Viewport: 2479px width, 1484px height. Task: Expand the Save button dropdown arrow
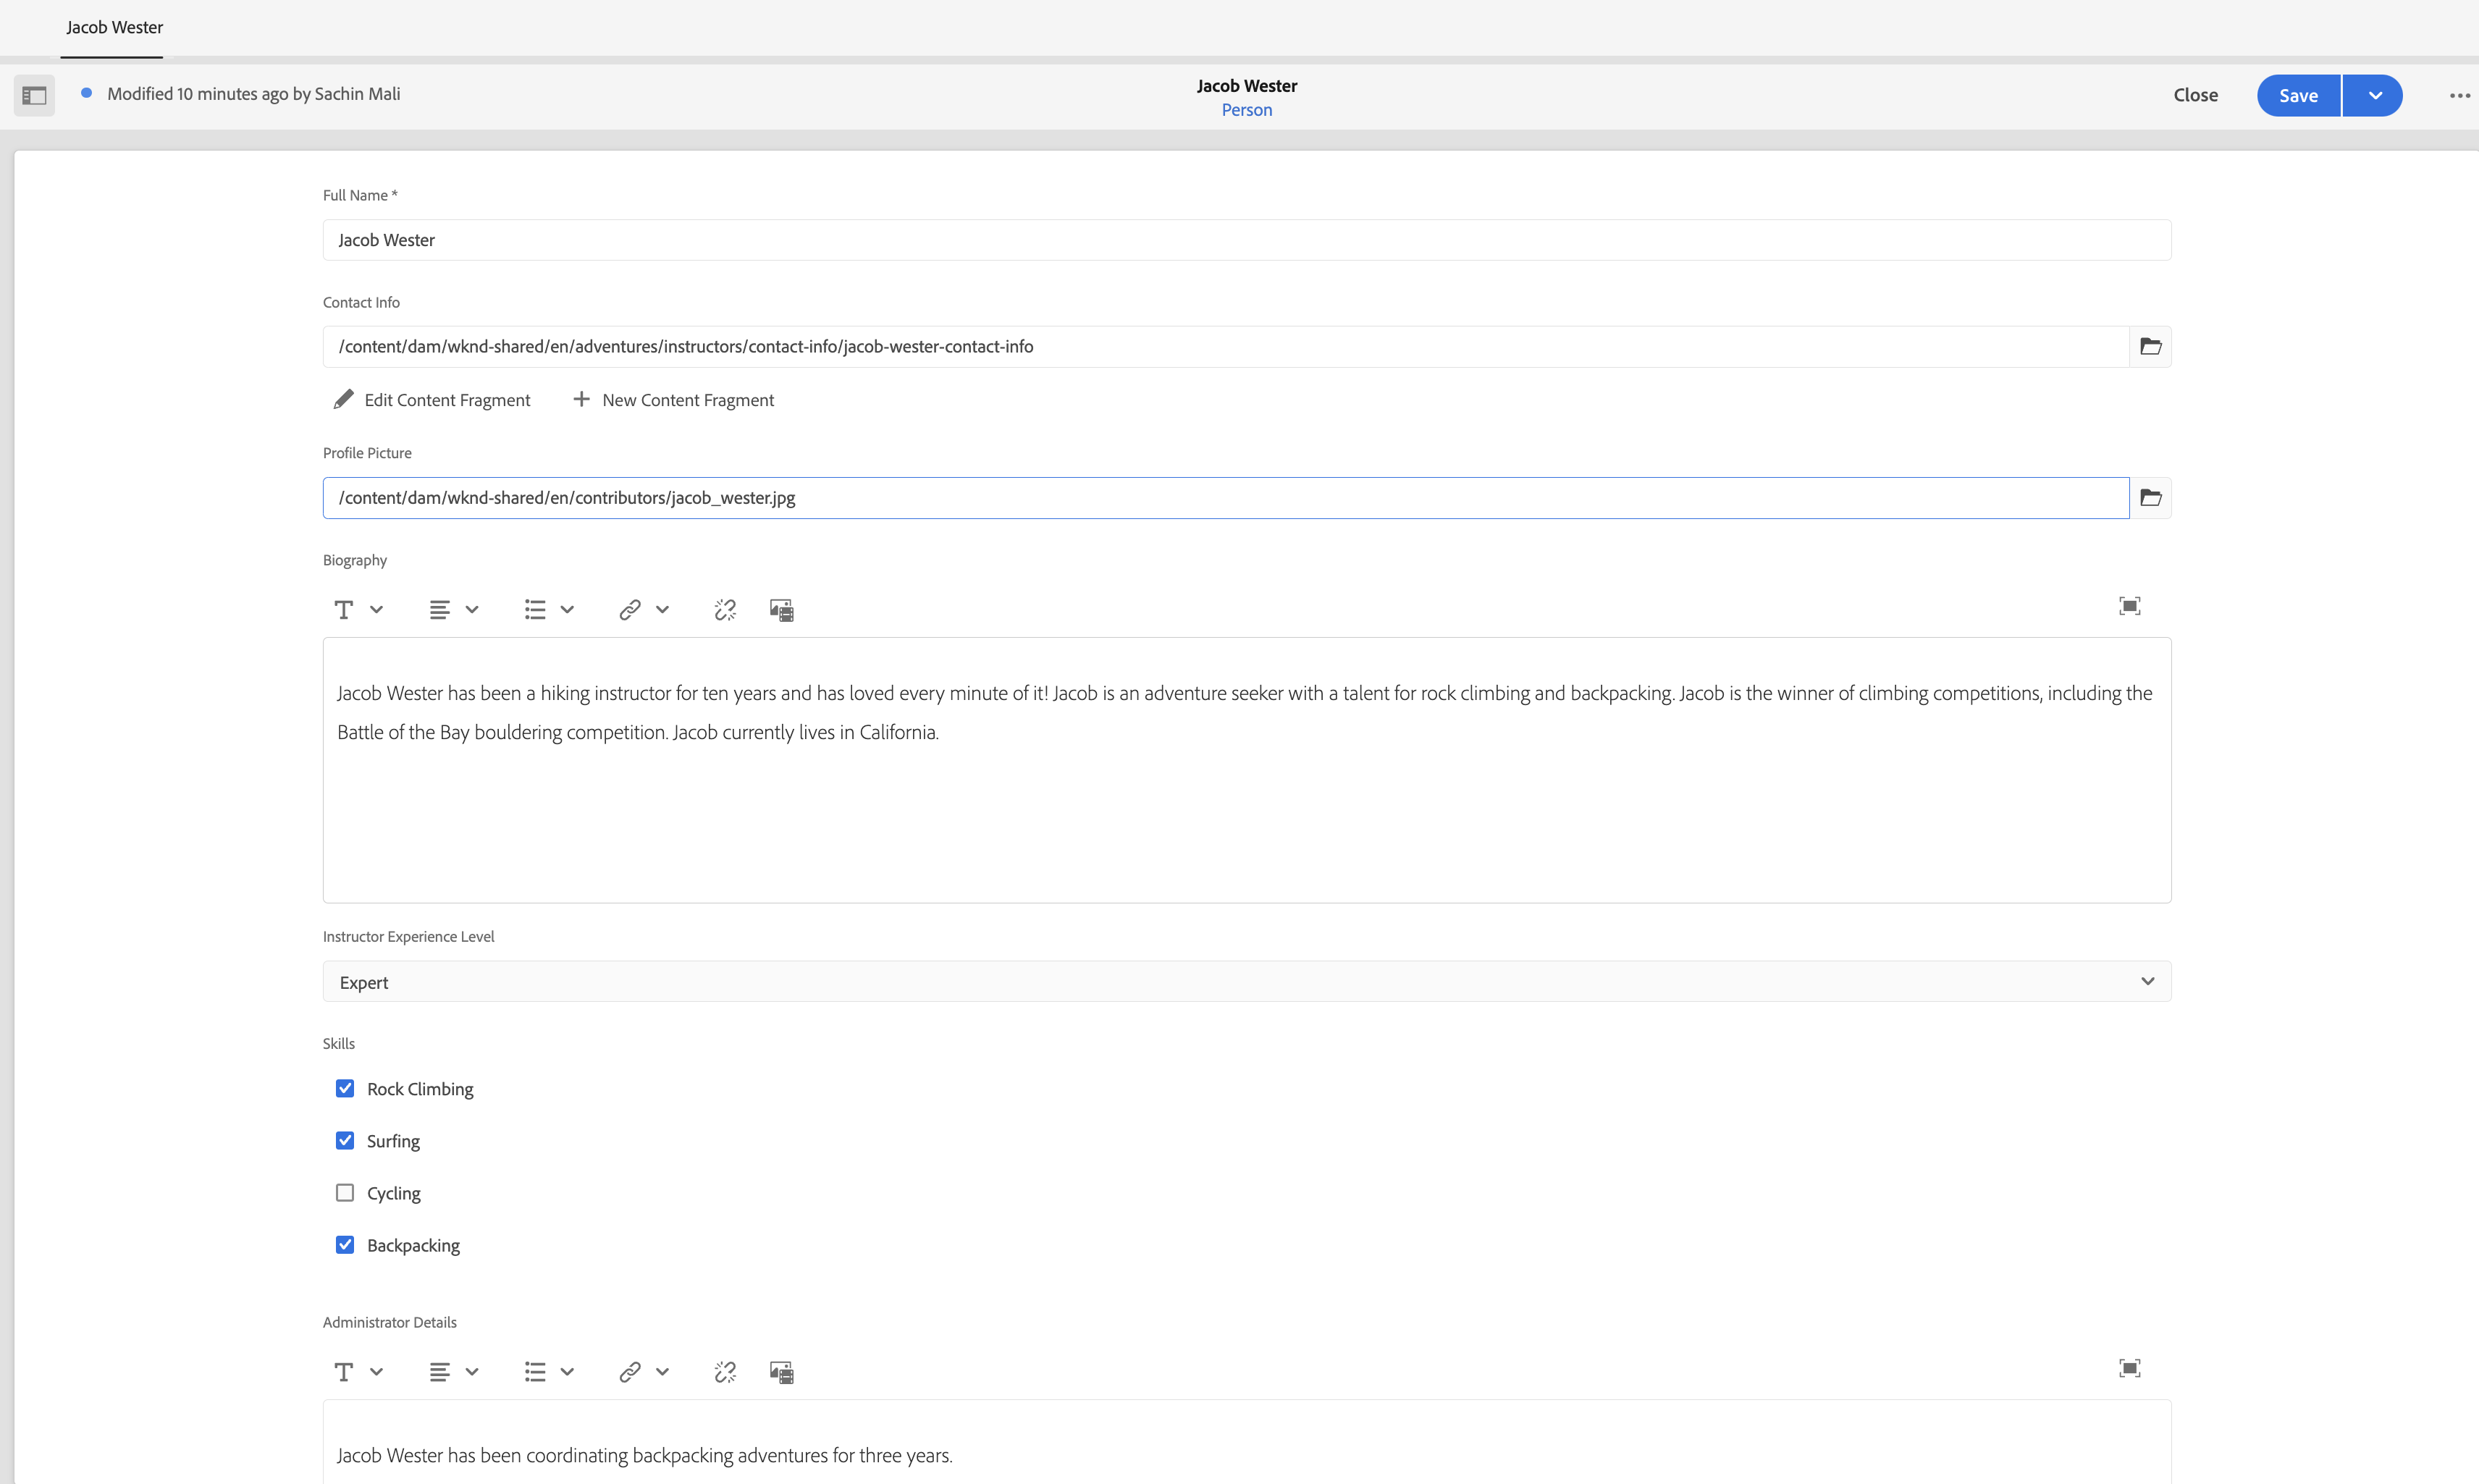pyautogui.click(x=2374, y=95)
